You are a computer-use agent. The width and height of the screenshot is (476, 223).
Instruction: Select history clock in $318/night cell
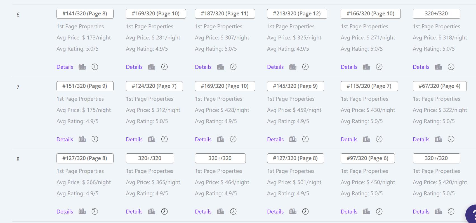click(x=451, y=67)
